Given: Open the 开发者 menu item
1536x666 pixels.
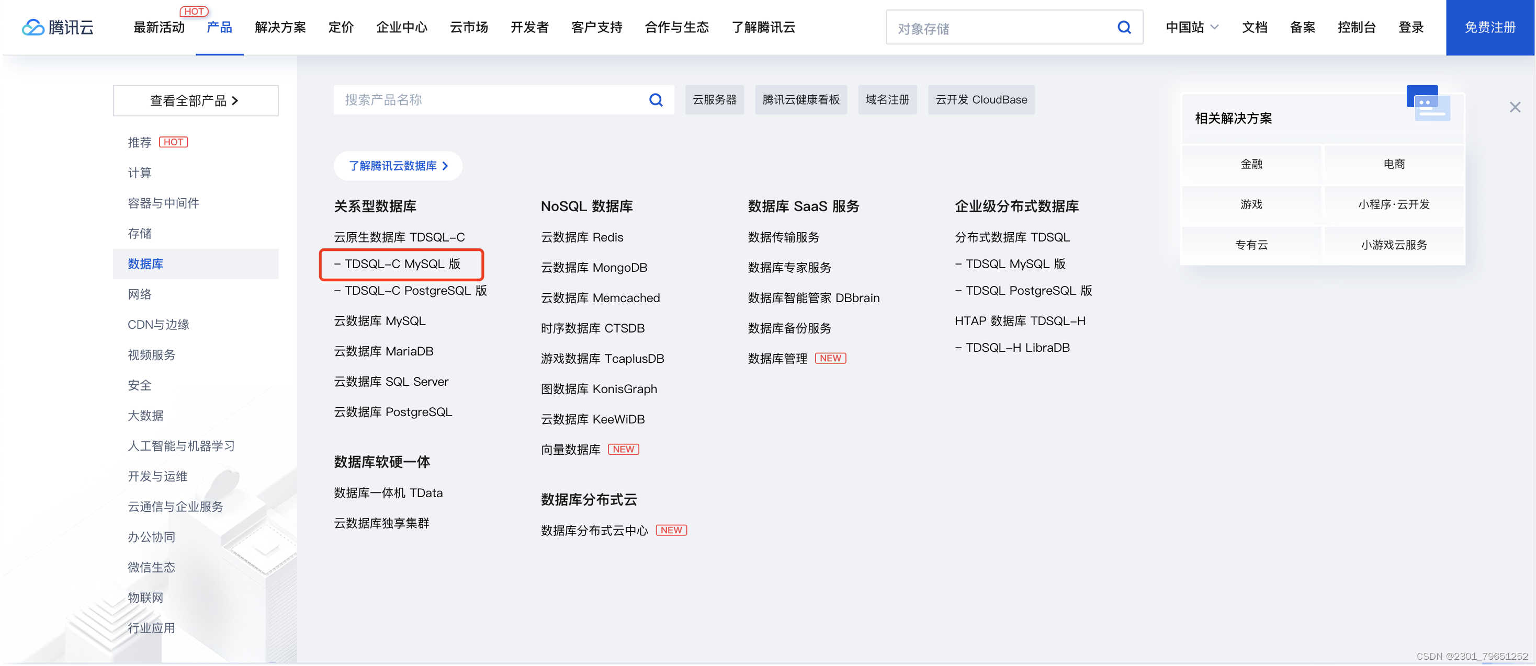Looking at the screenshot, I should point(529,27).
